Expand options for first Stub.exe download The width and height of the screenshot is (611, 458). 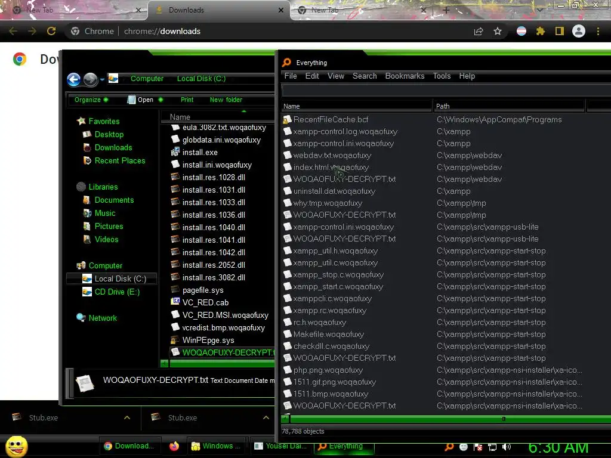click(x=127, y=417)
